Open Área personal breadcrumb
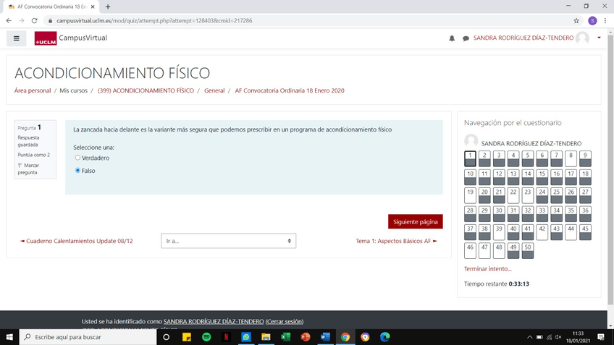The height and width of the screenshot is (345, 614). tap(33, 90)
